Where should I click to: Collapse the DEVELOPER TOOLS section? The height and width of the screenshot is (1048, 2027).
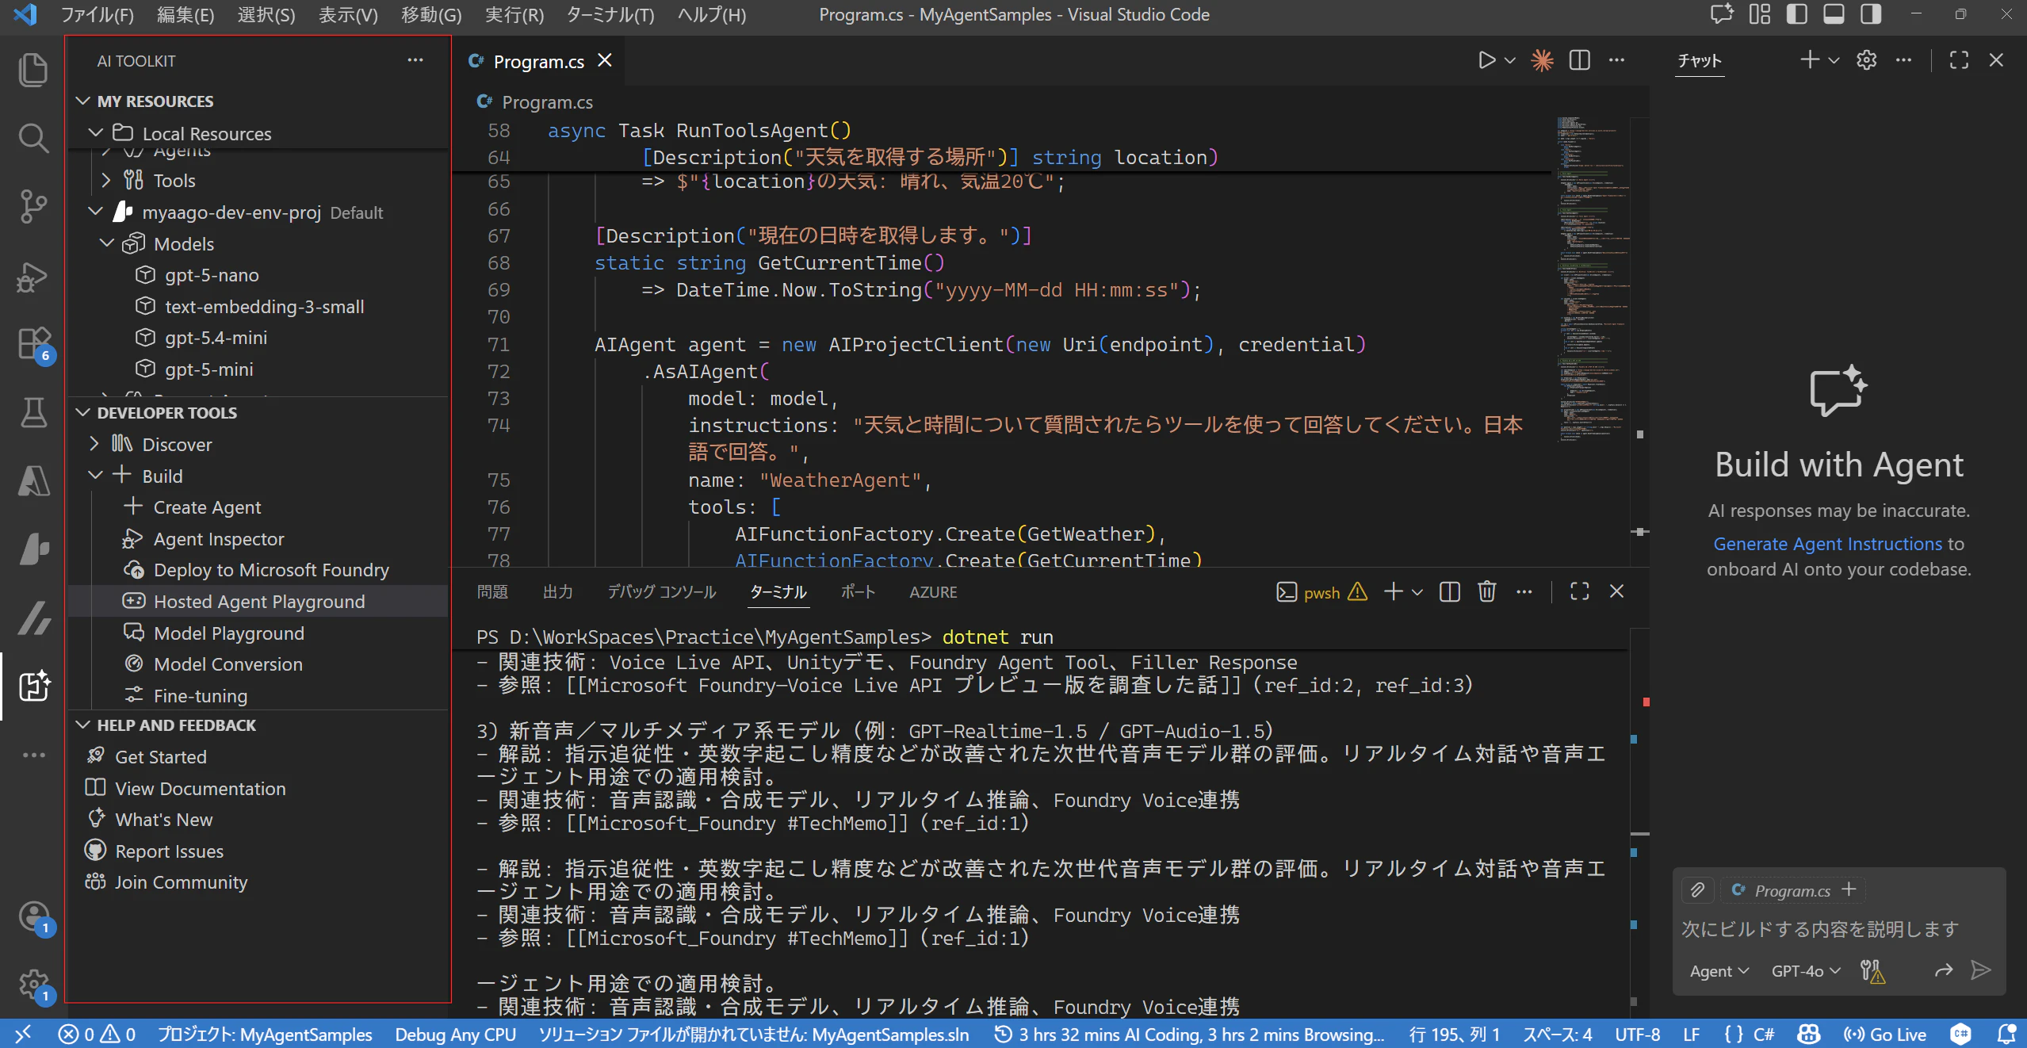82,413
